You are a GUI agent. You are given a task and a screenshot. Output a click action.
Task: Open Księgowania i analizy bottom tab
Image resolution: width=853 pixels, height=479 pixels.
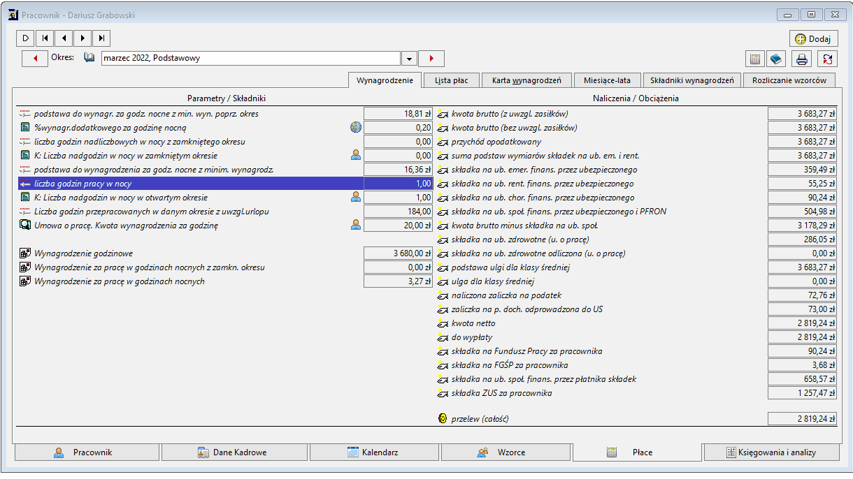772,452
